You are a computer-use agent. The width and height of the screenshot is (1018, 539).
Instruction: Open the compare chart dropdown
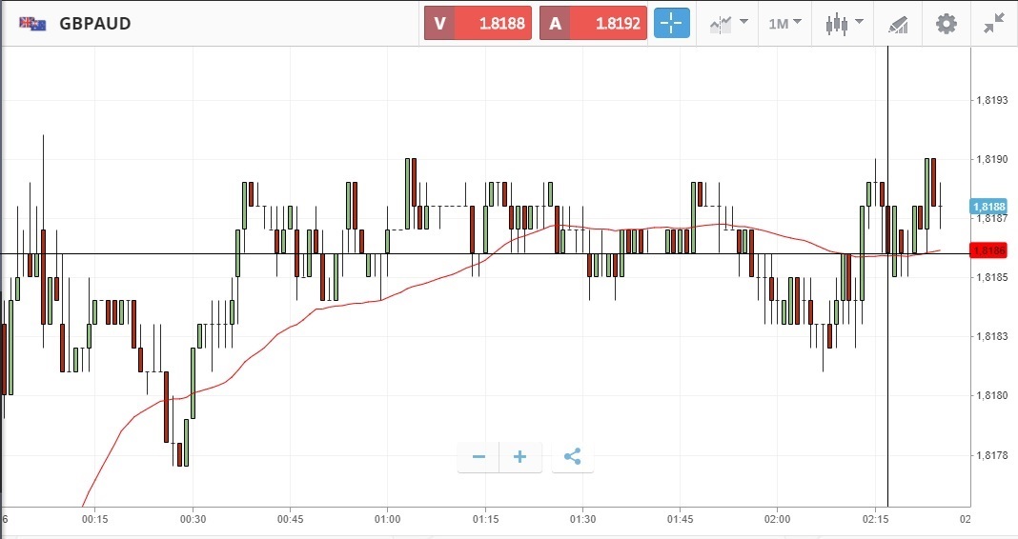pyautogui.click(x=728, y=24)
